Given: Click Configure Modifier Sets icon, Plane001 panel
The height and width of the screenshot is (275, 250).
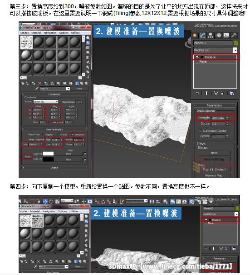Looking at the screenshot, I should click(x=232, y=93).
